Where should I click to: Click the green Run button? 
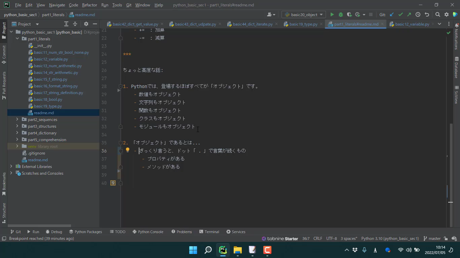(x=332, y=15)
